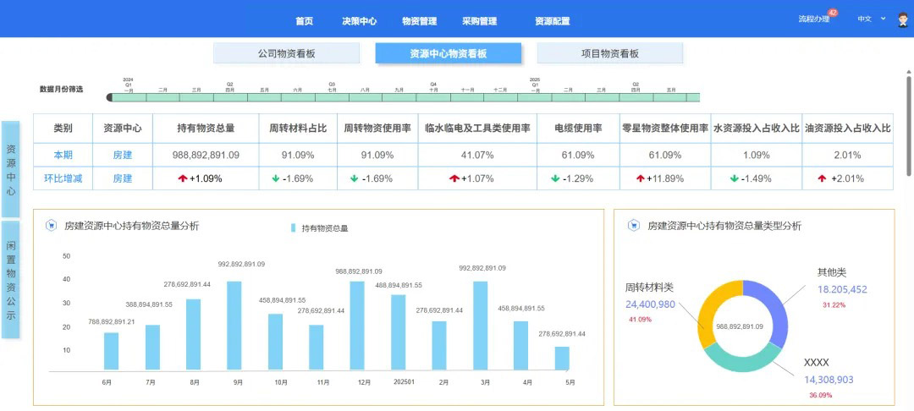Open 决策中心 in the top navigation
Image resolution: width=914 pixels, height=411 pixels.
[x=359, y=21]
